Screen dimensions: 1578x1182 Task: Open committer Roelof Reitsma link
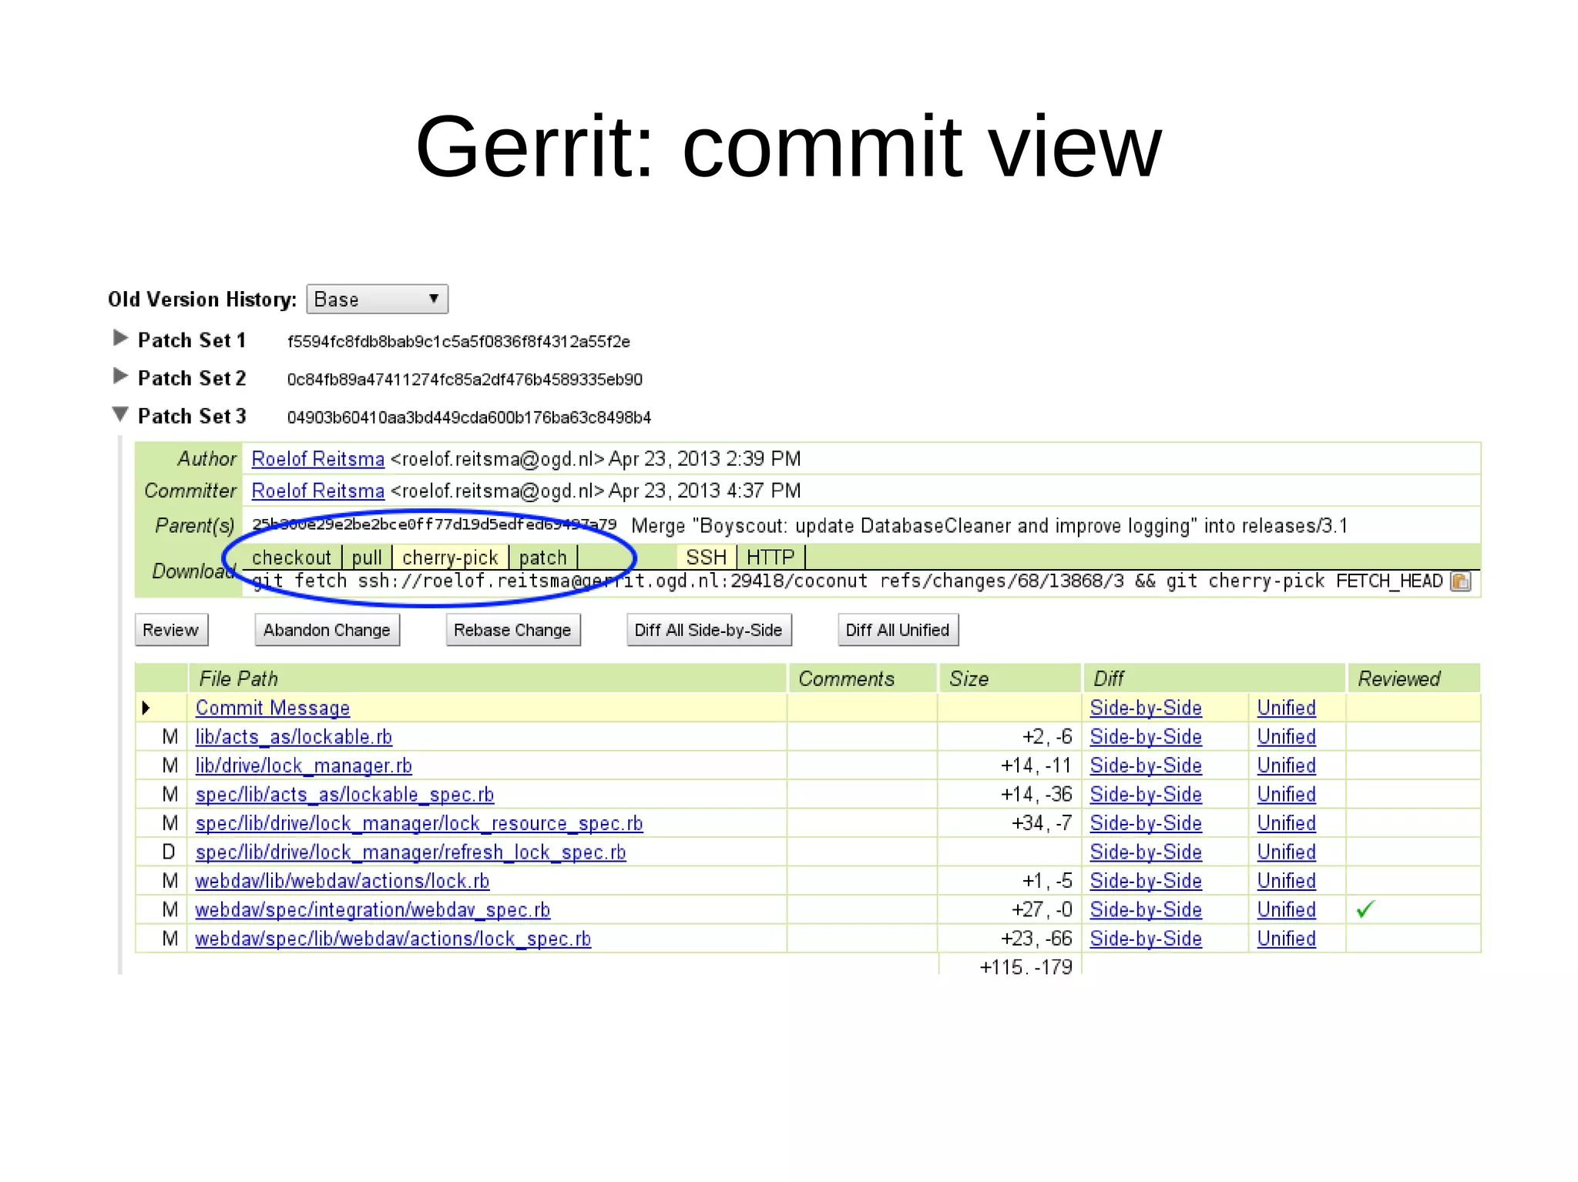(x=317, y=491)
